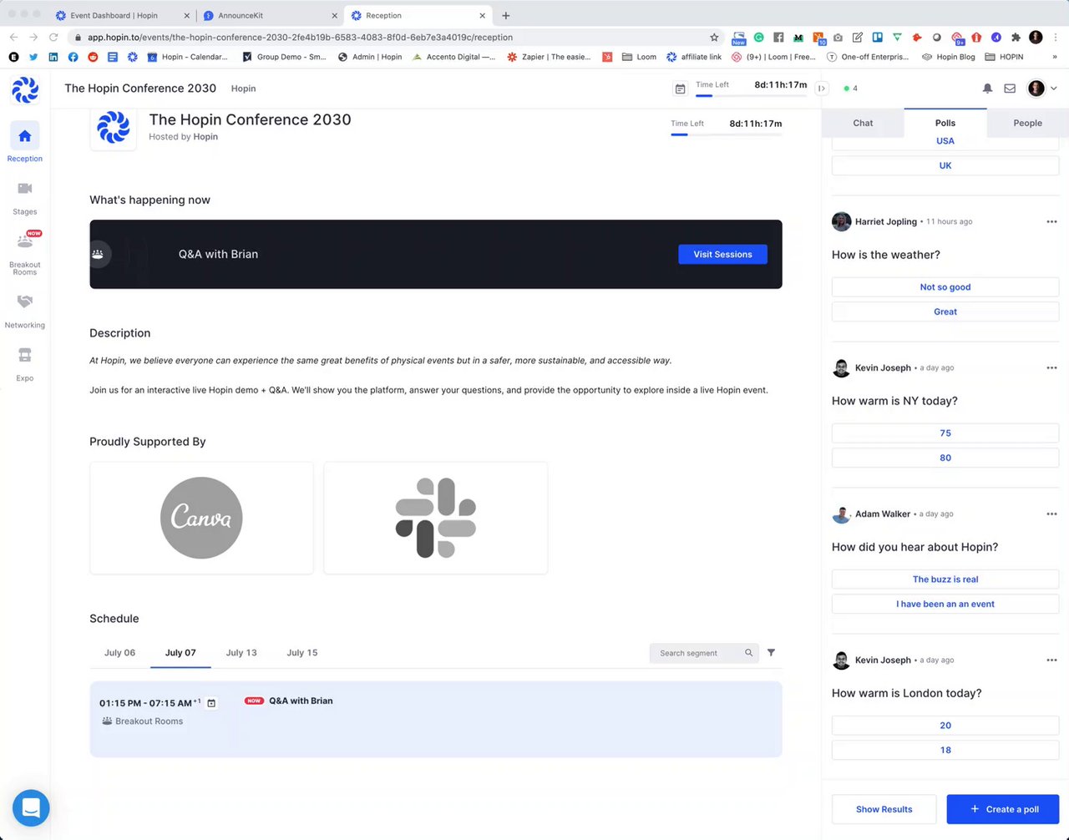Open options for Harriet Jopling's poll
The height and width of the screenshot is (840, 1069).
[x=1051, y=221]
